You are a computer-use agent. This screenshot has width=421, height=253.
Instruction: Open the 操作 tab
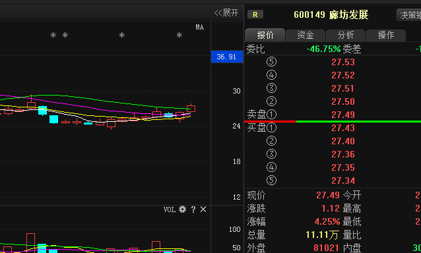[x=386, y=36]
